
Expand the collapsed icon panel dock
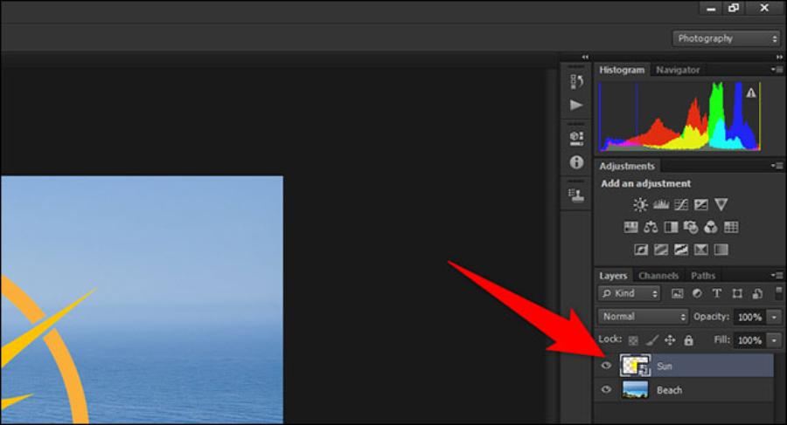(x=585, y=57)
